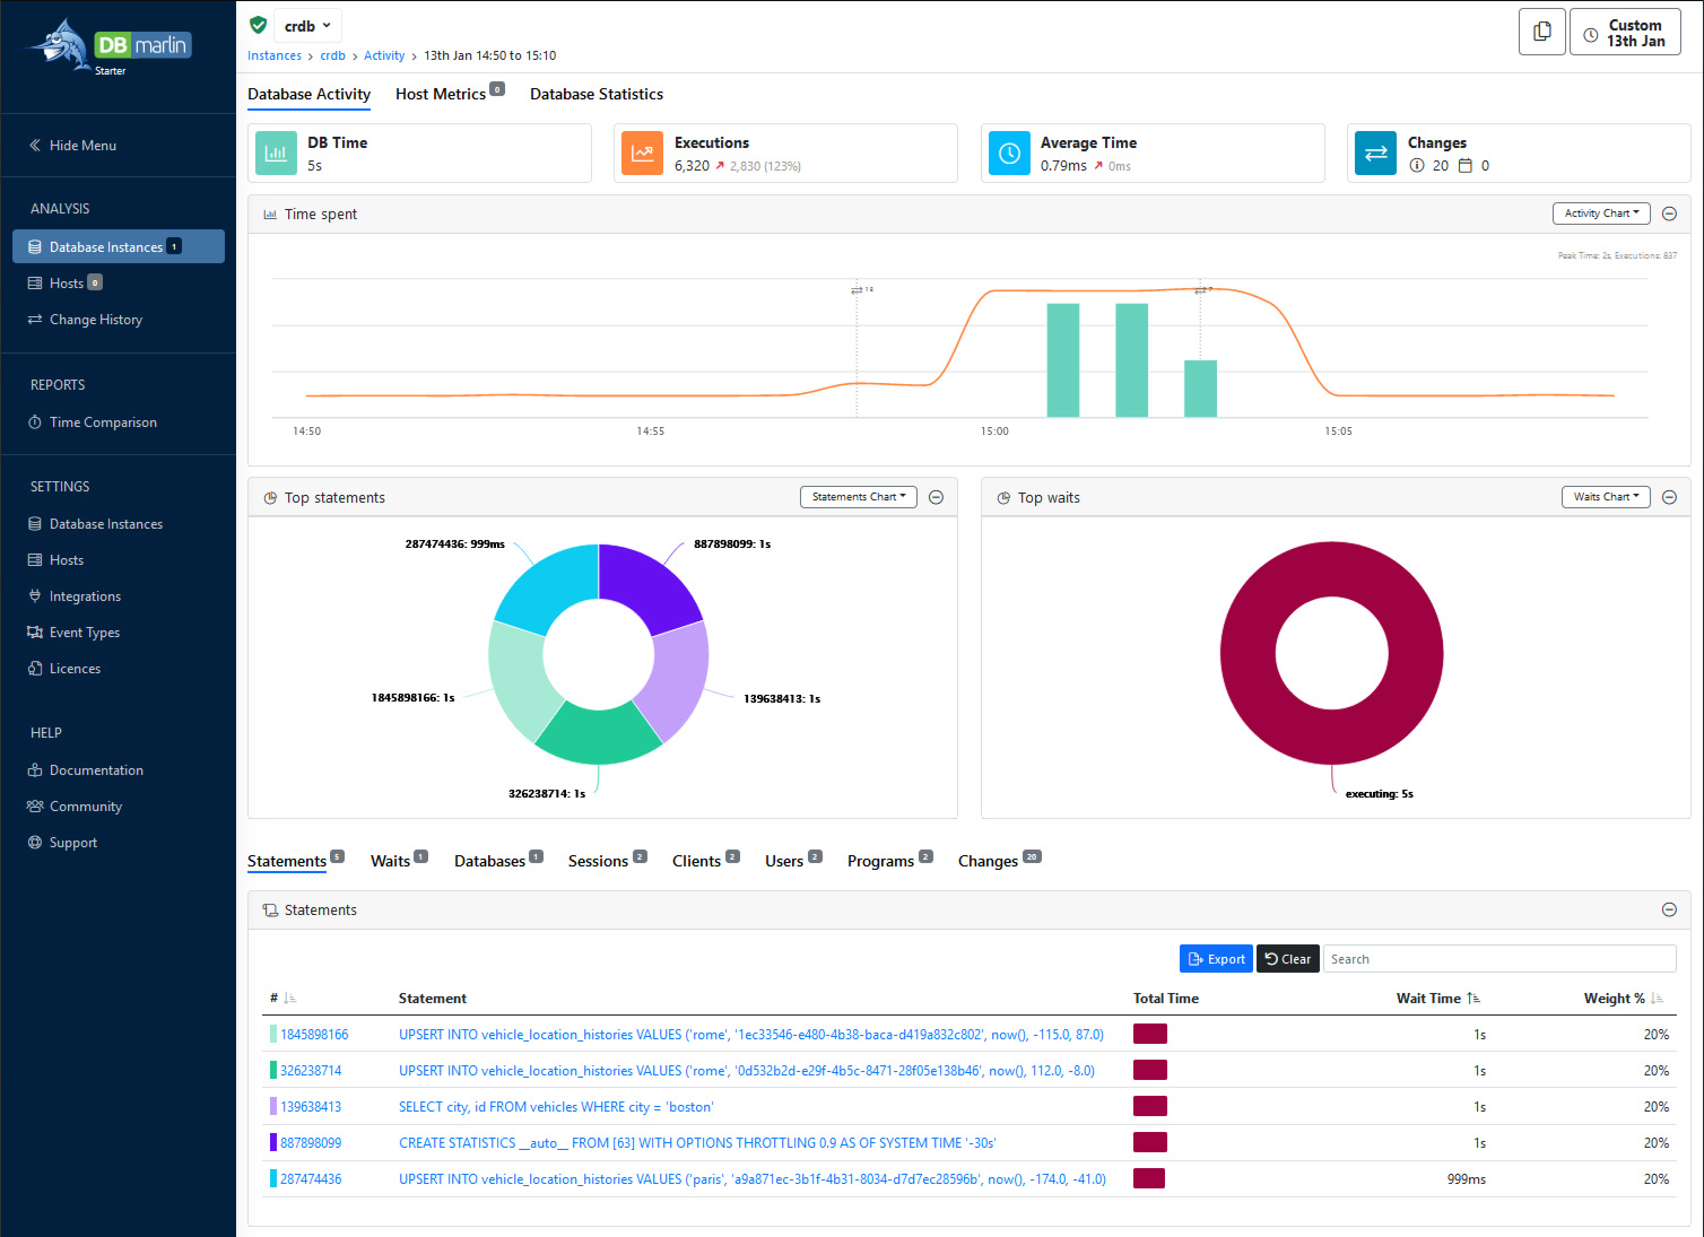Open Integrations in the Settings section
This screenshot has height=1237, width=1704.
tap(84, 595)
